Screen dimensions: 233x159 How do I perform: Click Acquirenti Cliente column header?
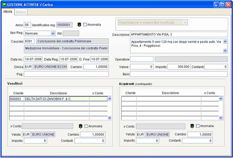click(130, 93)
